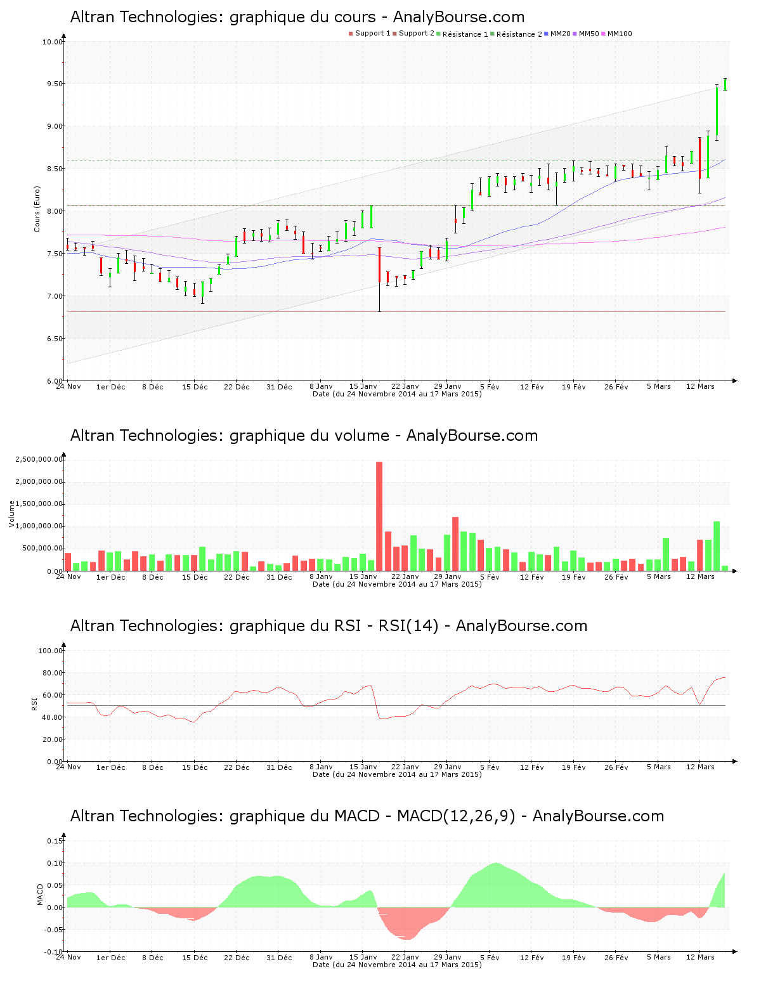Click the 'graphique du volume' chart title
The image size is (761, 983).
click(304, 436)
